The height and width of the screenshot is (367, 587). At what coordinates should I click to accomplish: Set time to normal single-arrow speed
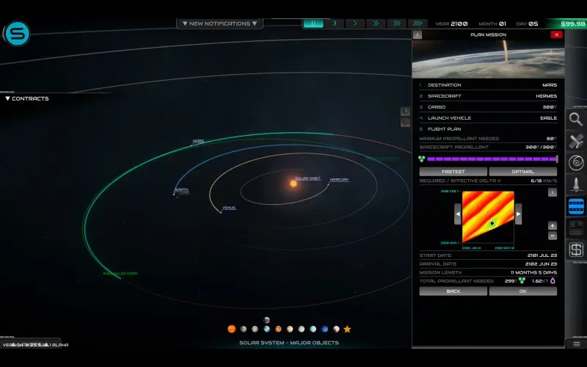[x=355, y=23]
